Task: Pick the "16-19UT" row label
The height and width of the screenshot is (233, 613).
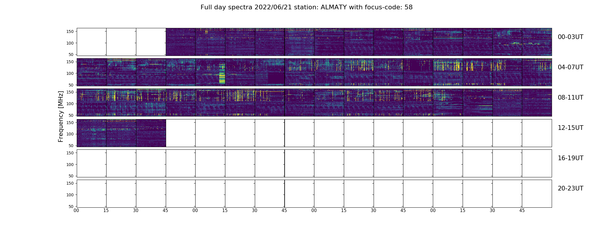Action: coord(570,158)
